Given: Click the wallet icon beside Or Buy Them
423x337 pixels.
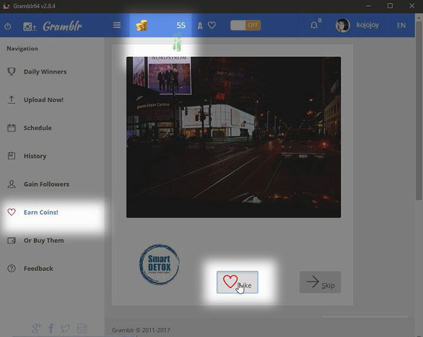Looking at the screenshot, I should coord(11,240).
